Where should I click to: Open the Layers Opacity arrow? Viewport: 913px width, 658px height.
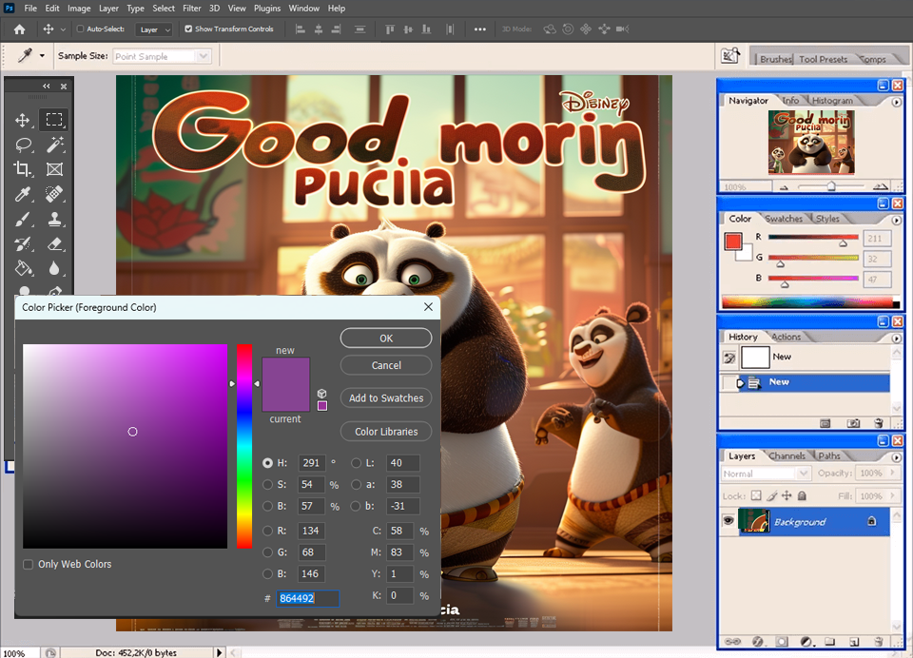[892, 473]
